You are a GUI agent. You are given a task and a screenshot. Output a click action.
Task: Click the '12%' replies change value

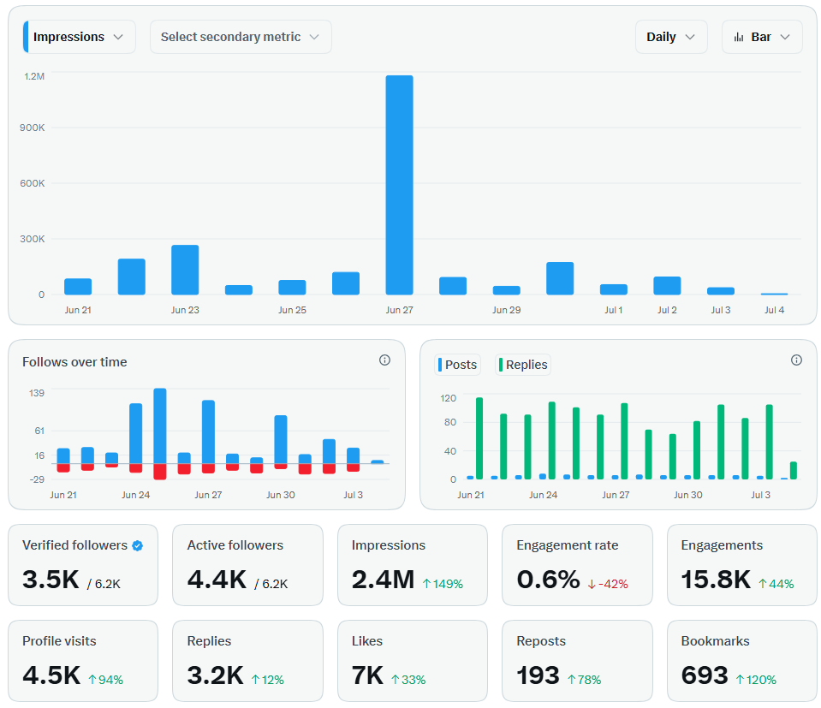click(x=273, y=680)
